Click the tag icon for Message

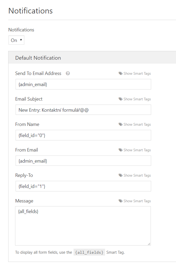(120, 201)
